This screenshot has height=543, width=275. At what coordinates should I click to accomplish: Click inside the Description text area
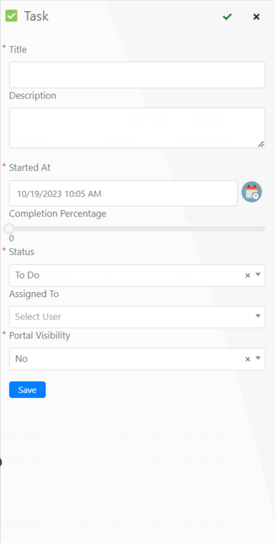[x=137, y=128]
